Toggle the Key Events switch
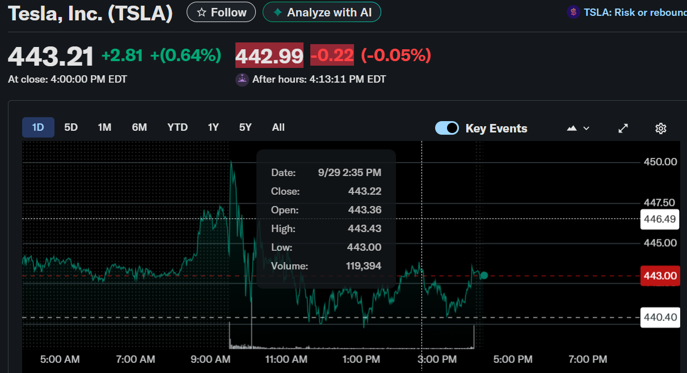 pos(447,128)
